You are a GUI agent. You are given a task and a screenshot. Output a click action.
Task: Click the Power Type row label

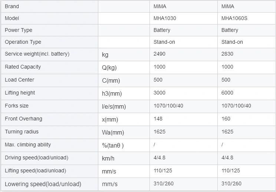(x=19, y=30)
